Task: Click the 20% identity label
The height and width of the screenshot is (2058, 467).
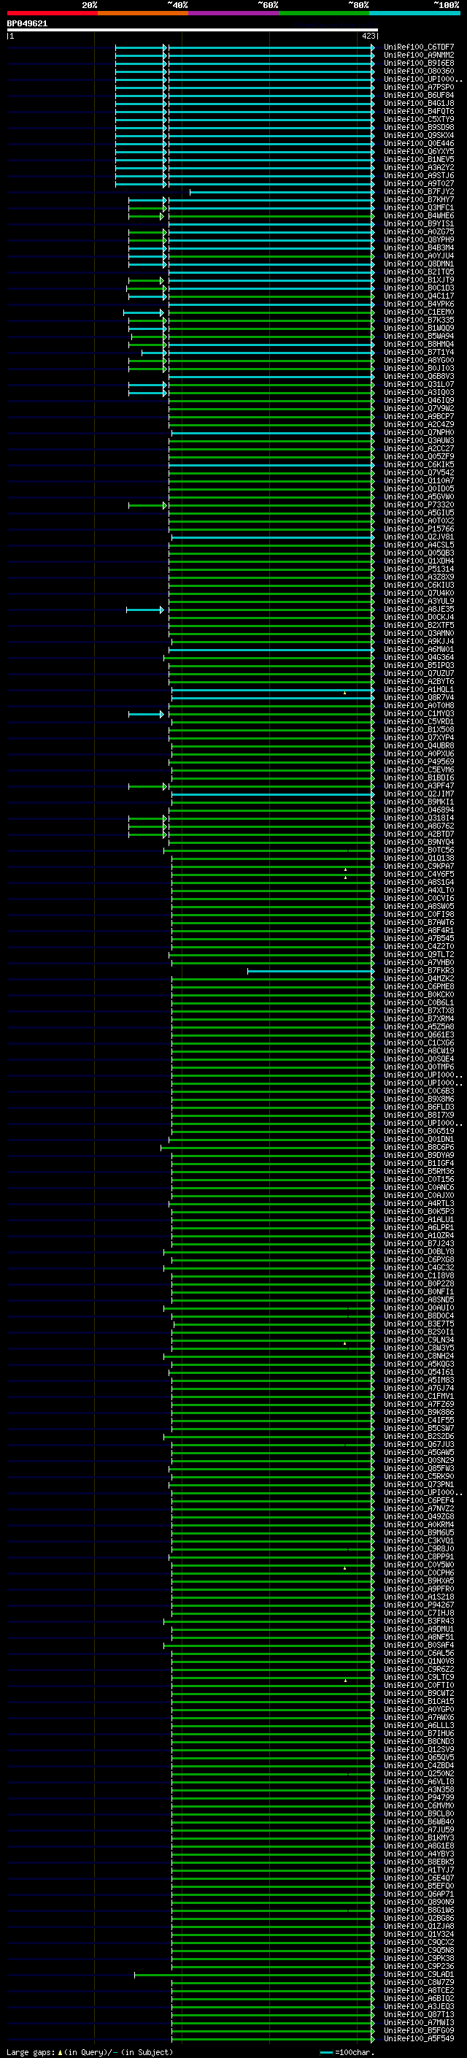Action: [x=90, y=6]
